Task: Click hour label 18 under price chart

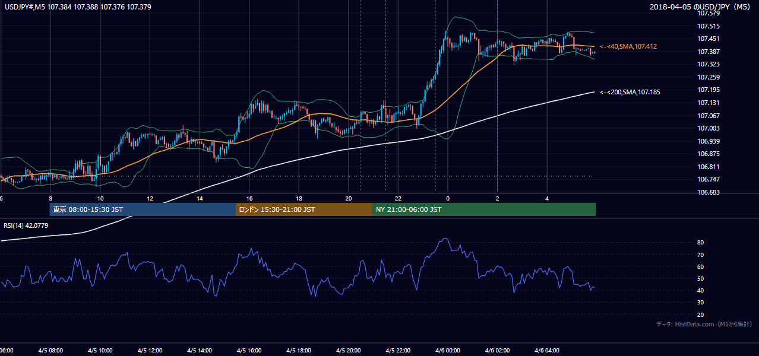Action: [x=299, y=199]
